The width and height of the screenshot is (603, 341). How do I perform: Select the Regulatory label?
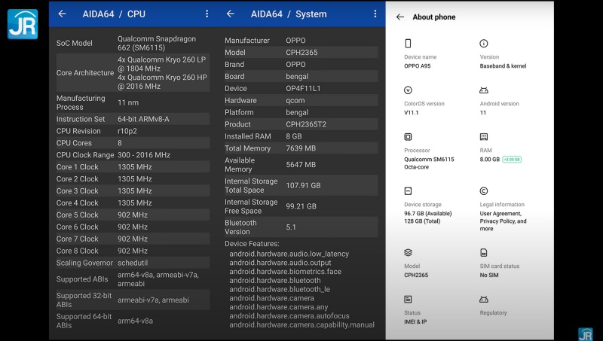tap(493, 312)
